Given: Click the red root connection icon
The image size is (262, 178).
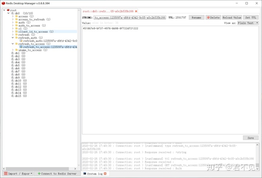Looking at the screenshot, I should pyautogui.click(x=8, y=10).
